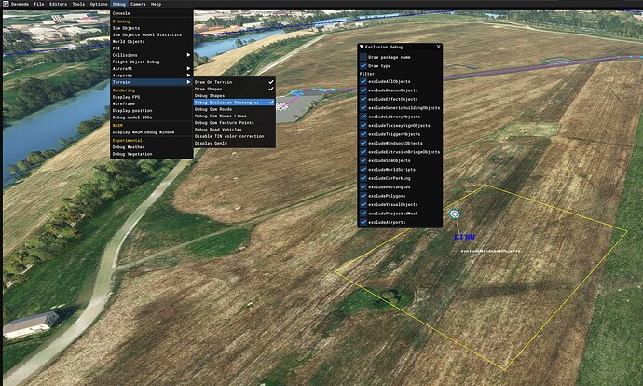Collapse the Exclusion debug window triangle
This screenshot has height=386, width=643.
pos(362,47)
